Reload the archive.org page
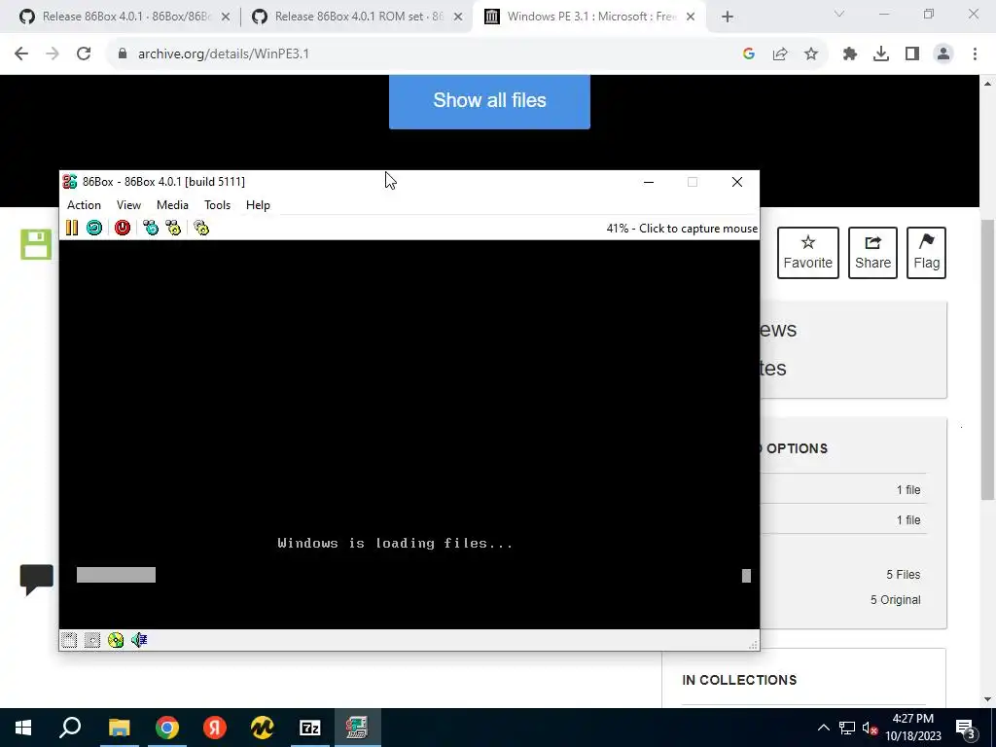 84,54
